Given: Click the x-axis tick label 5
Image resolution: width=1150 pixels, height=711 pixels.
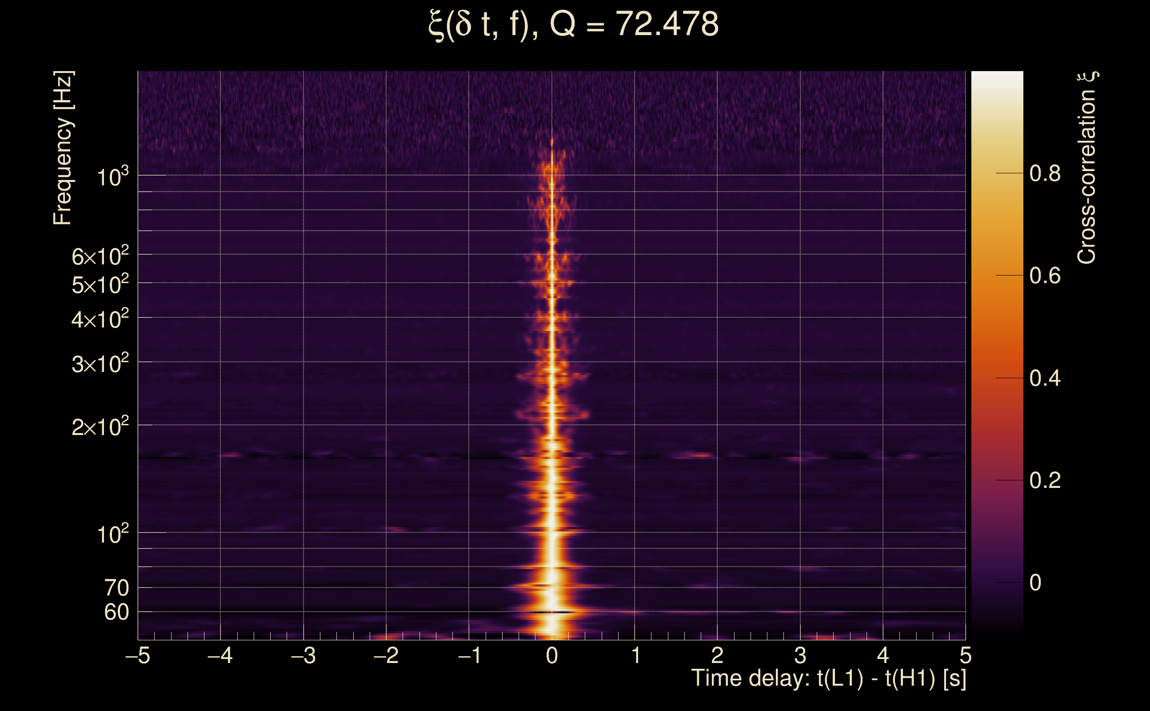Looking at the screenshot, I should pyautogui.click(x=965, y=655).
